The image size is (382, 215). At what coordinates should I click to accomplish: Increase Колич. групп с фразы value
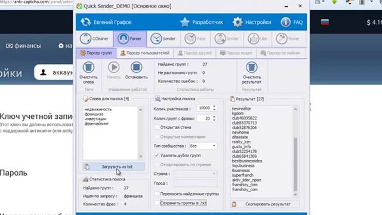coord(214,117)
